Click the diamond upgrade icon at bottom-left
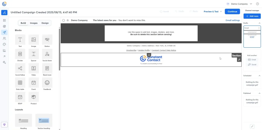 4,124
